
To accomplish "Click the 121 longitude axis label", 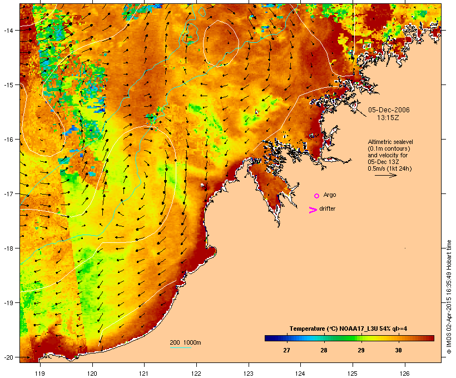I will click(x=144, y=374).
